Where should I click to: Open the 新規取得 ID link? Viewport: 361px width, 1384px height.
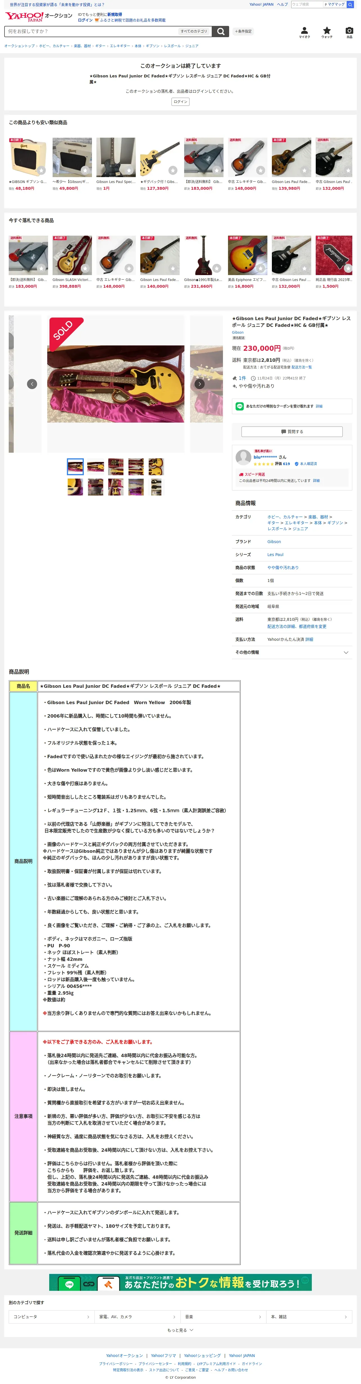tap(114, 15)
